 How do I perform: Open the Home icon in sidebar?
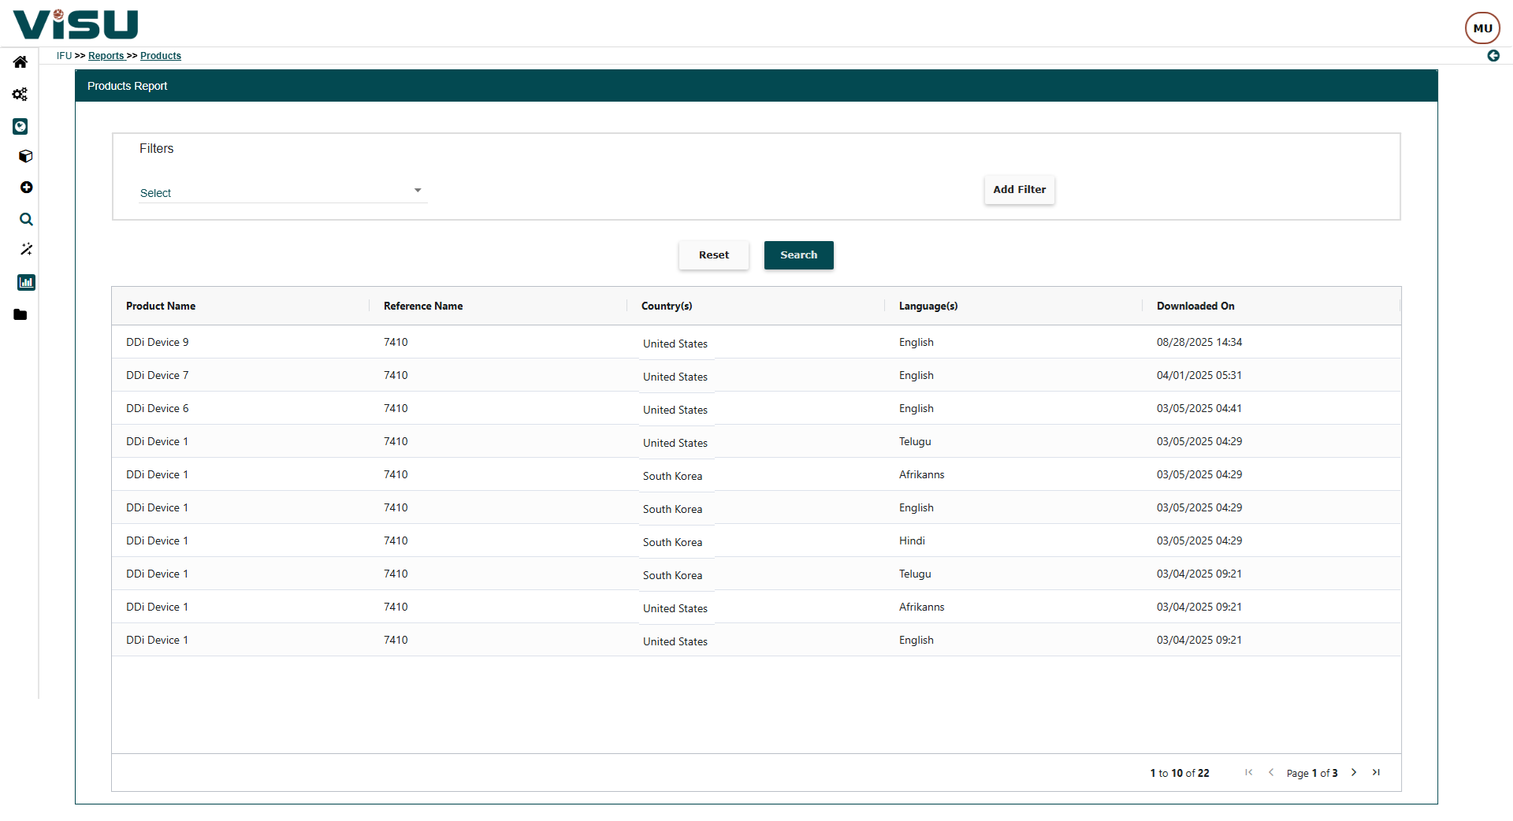tap(20, 62)
